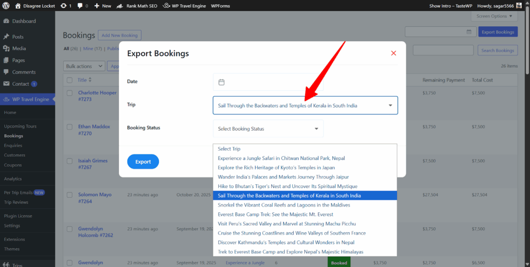Expand the Booking Status dropdown

(268, 129)
